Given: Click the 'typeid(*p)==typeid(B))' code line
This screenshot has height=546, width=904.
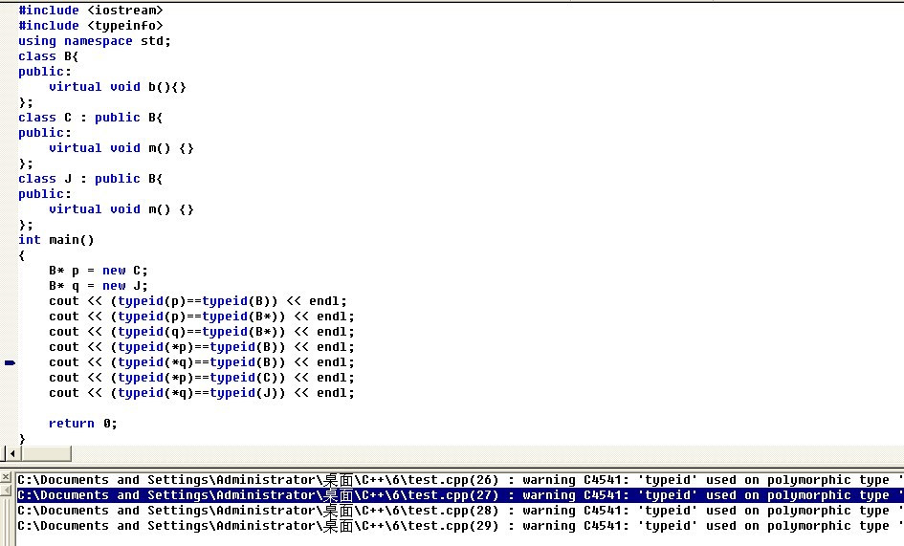Looking at the screenshot, I should coord(202,346).
